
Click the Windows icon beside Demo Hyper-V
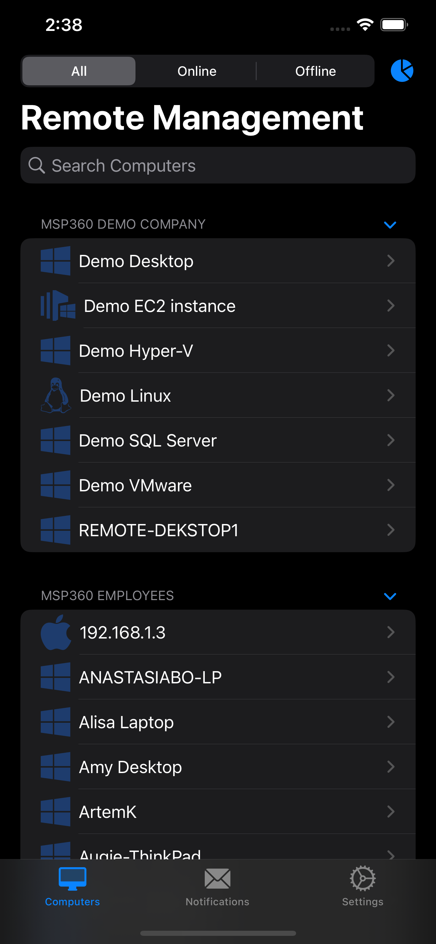click(55, 351)
